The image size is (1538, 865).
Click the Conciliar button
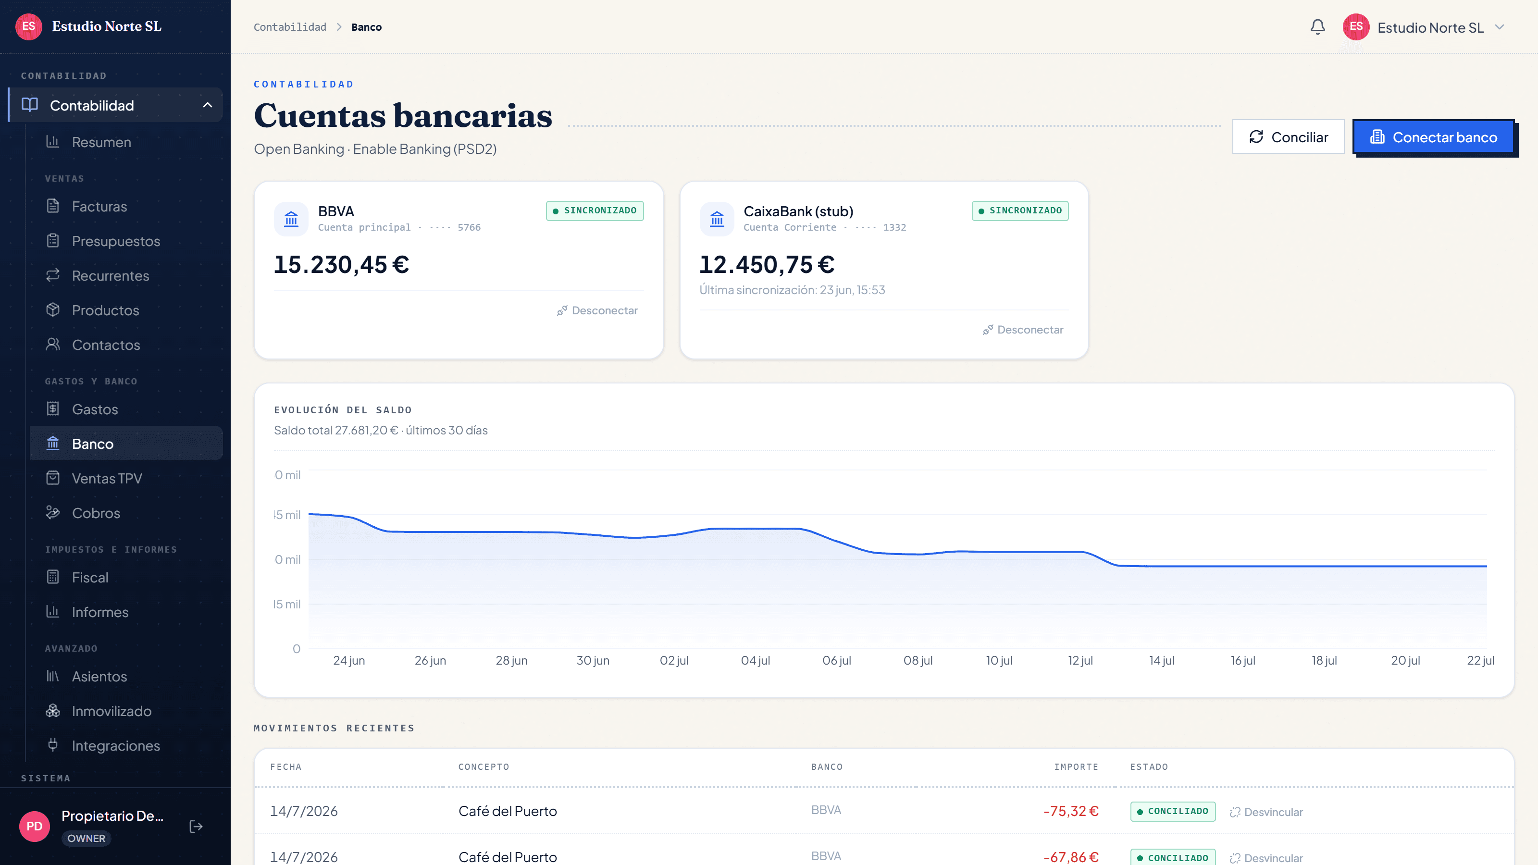coord(1289,136)
